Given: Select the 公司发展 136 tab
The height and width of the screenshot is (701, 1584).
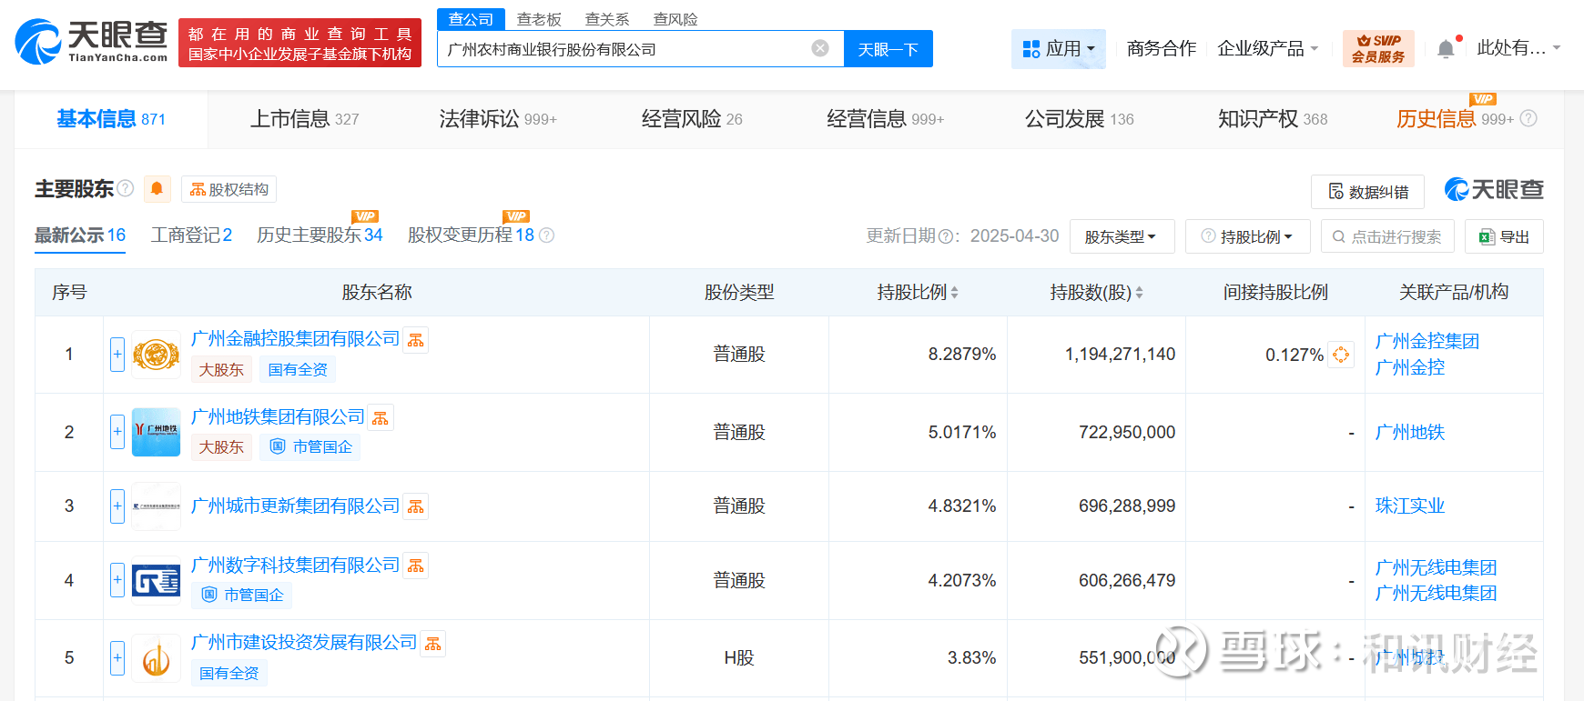Looking at the screenshot, I should (x=1080, y=119).
